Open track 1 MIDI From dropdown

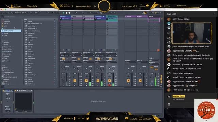click(65, 54)
